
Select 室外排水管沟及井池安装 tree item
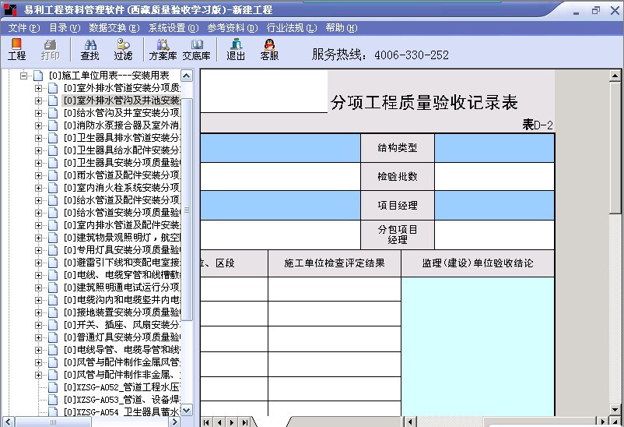tap(121, 101)
